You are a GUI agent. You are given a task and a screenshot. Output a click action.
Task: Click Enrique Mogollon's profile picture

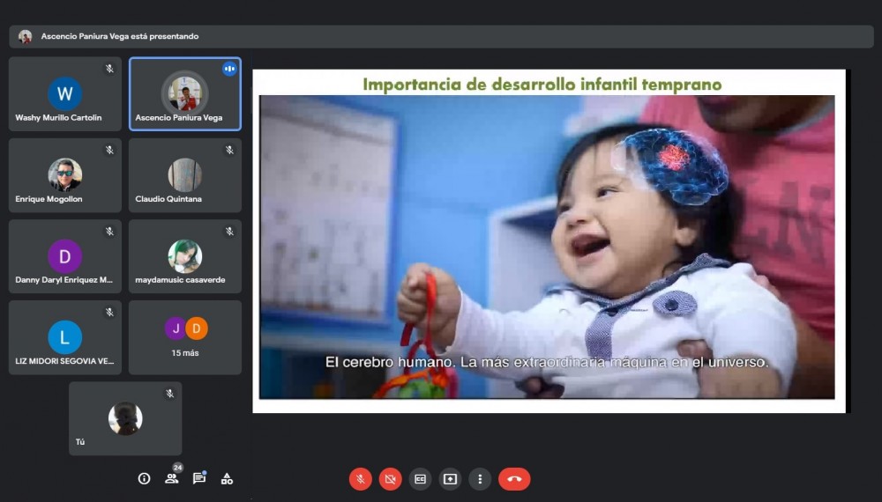[x=65, y=174]
